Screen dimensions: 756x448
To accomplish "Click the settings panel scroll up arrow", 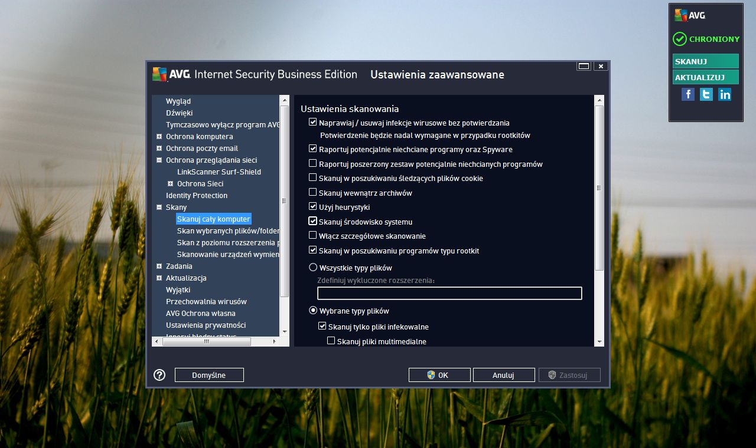I will coord(599,100).
